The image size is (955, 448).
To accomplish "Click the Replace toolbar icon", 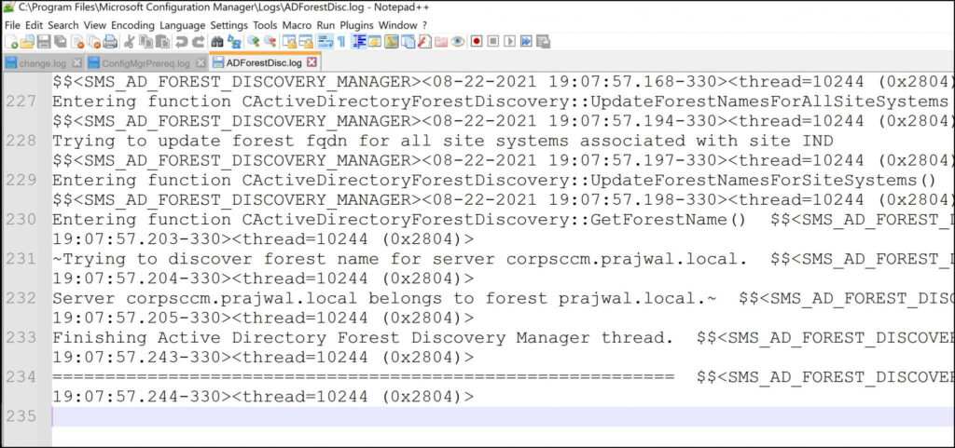I will [x=234, y=42].
